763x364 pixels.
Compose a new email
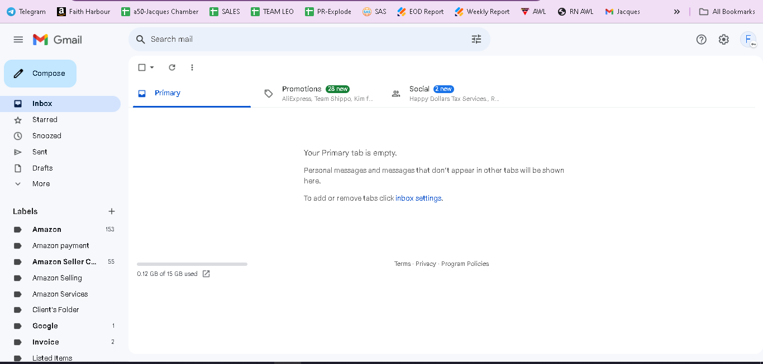pyautogui.click(x=40, y=74)
